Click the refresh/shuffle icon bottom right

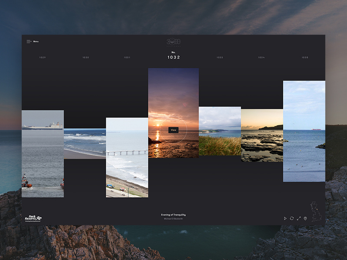(x=291, y=218)
